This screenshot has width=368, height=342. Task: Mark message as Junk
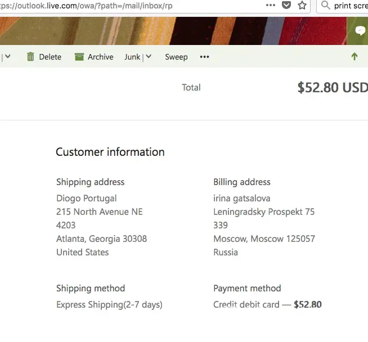click(132, 57)
